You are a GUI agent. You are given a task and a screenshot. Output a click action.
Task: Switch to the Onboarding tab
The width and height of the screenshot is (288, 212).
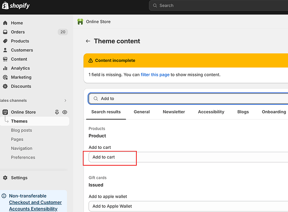274,112
